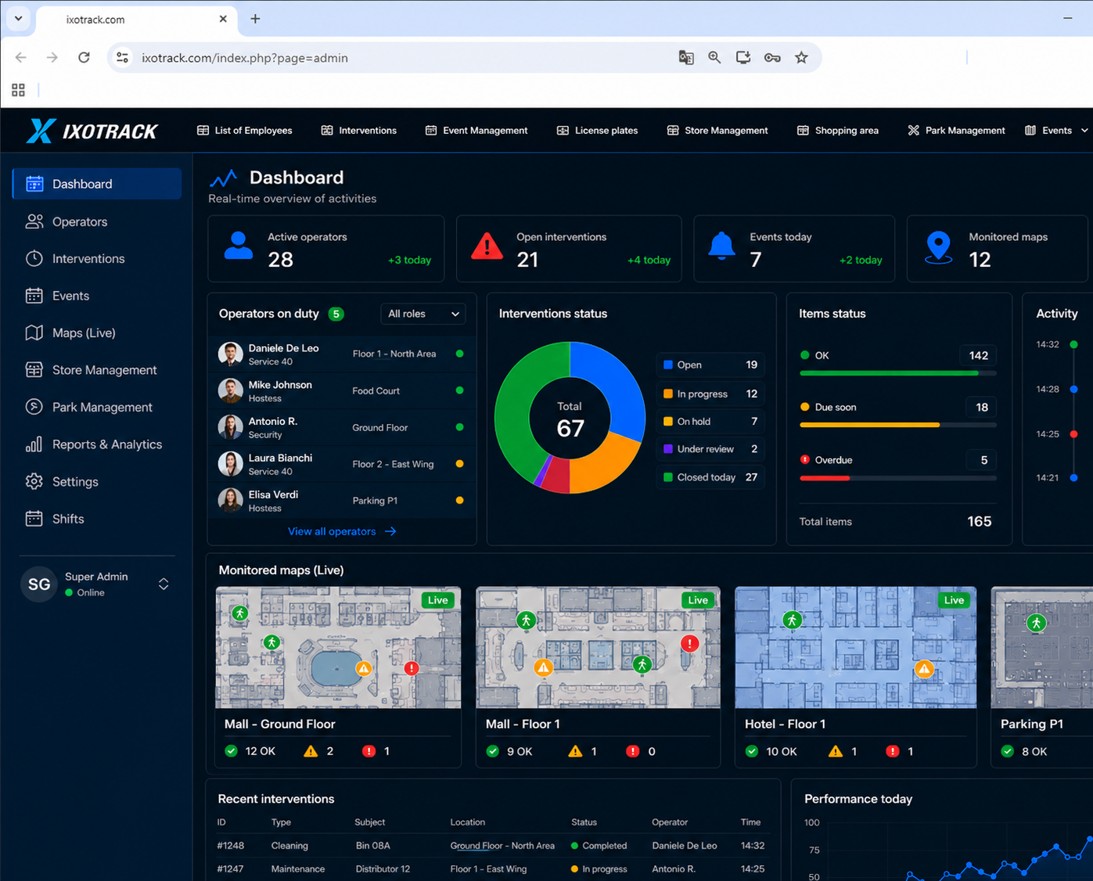Click the SG user avatar
Screen dimensions: 1093x881
(39, 584)
